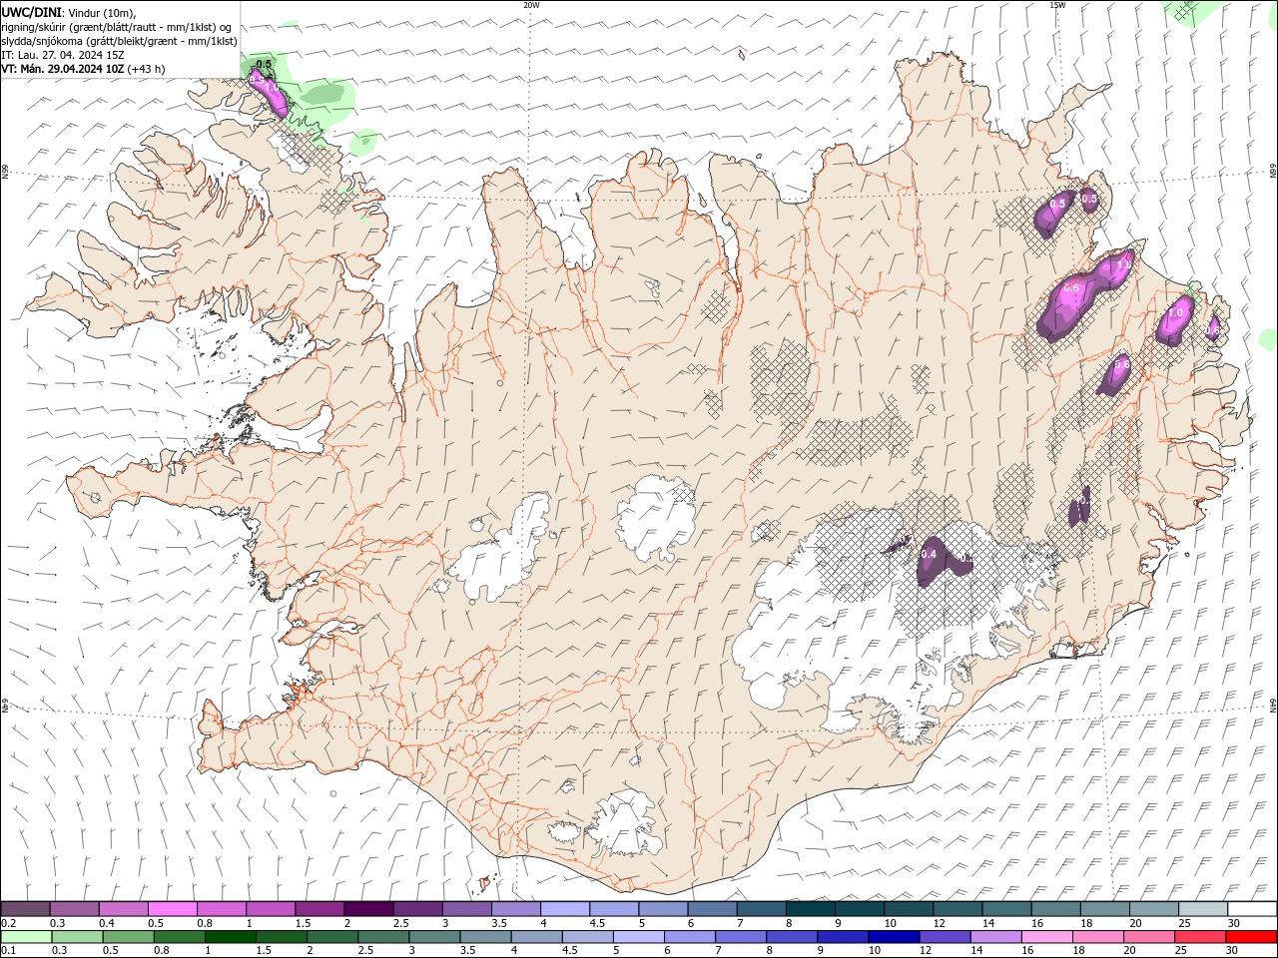The width and height of the screenshot is (1278, 958).
Task: Click the pale gray 25 snow legend swatch
Action: pyautogui.click(x=1202, y=909)
